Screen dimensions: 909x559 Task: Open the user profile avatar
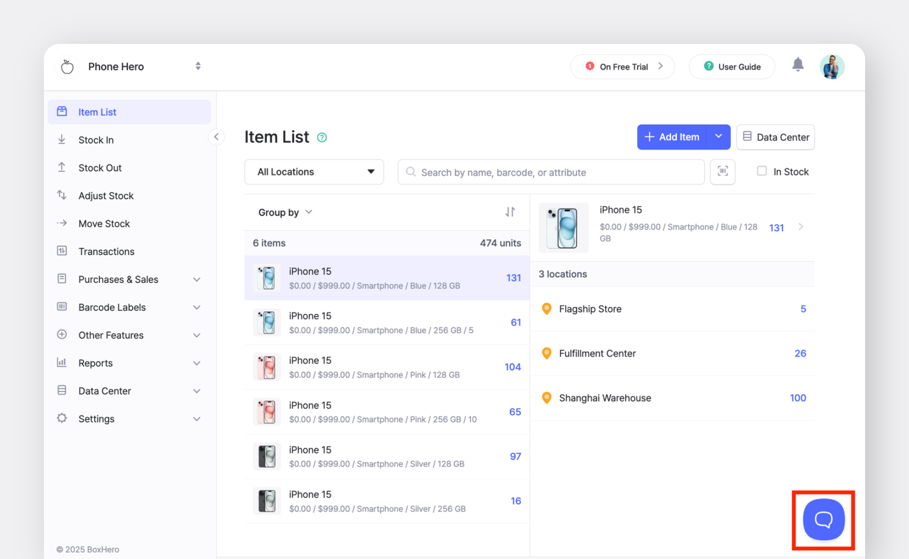(x=832, y=67)
